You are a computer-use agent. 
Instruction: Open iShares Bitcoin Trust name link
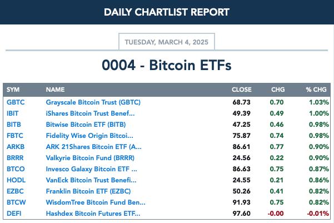tap(91, 113)
